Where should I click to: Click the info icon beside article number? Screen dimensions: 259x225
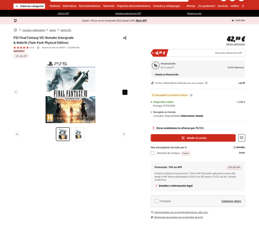click(38, 48)
